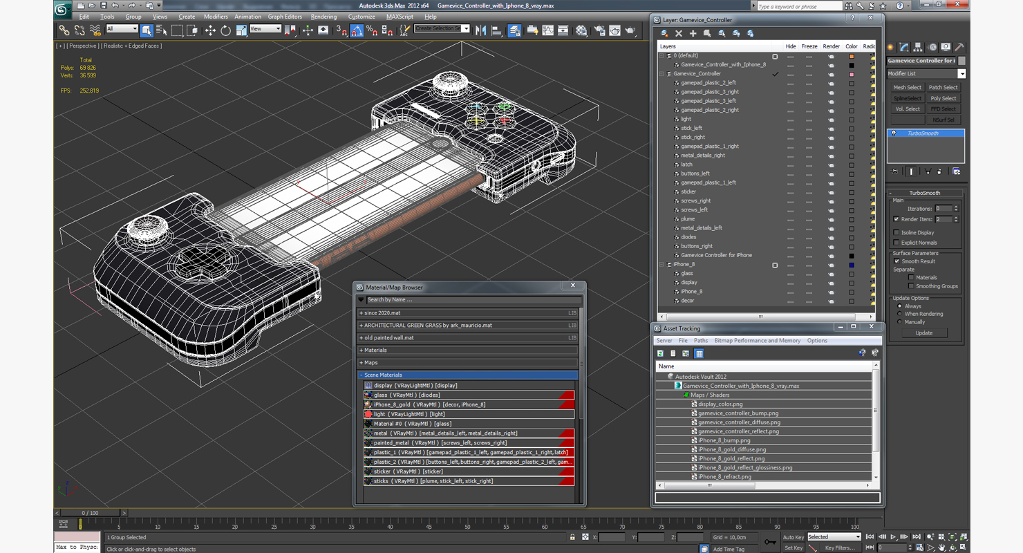This screenshot has height=553, width=1023.
Task: Click the Mesh Select button
Action: click(x=907, y=88)
